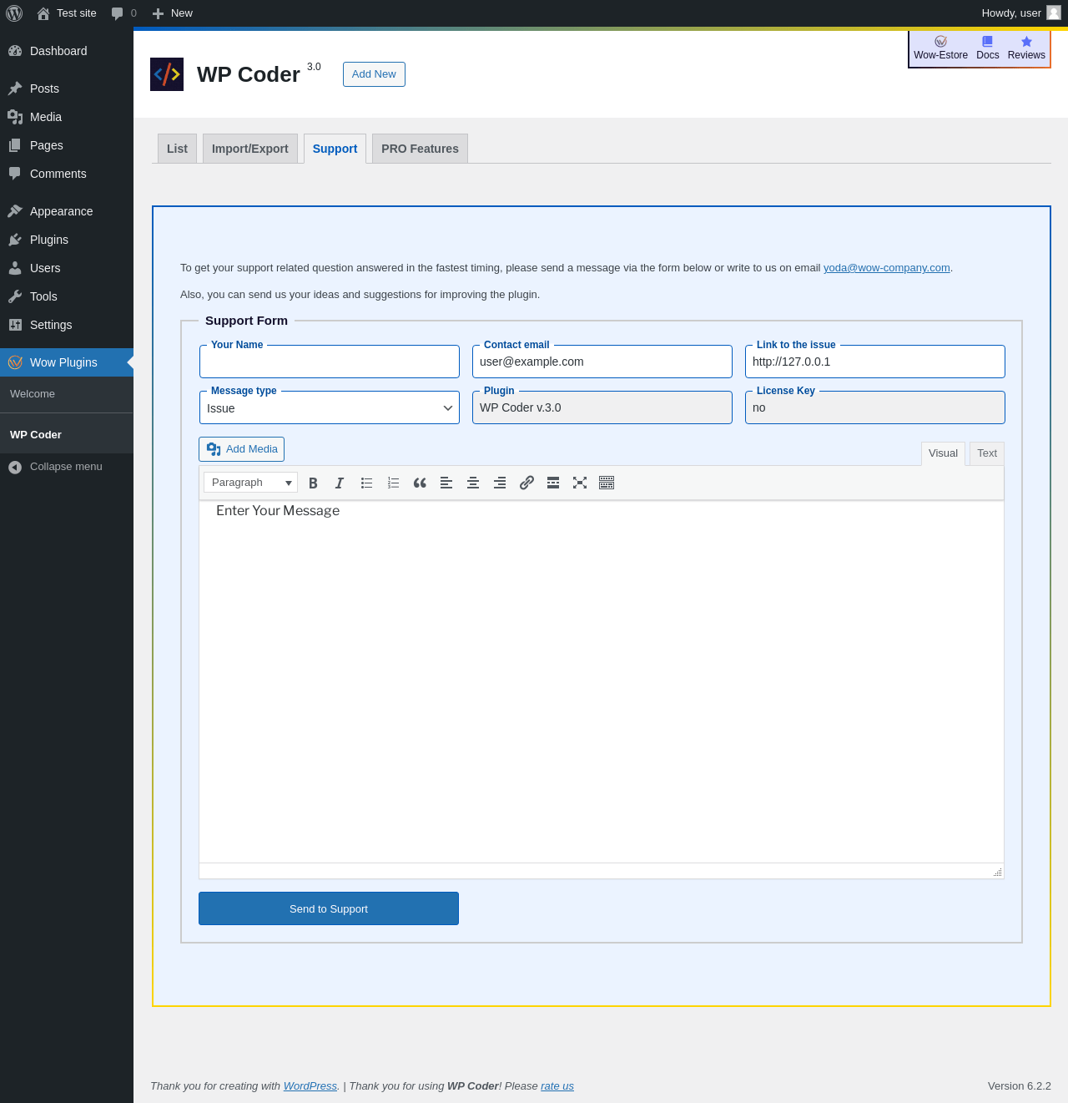Click the rate us footer link
Image resolution: width=1068 pixels, height=1103 pixels.
click(557, 1086)
